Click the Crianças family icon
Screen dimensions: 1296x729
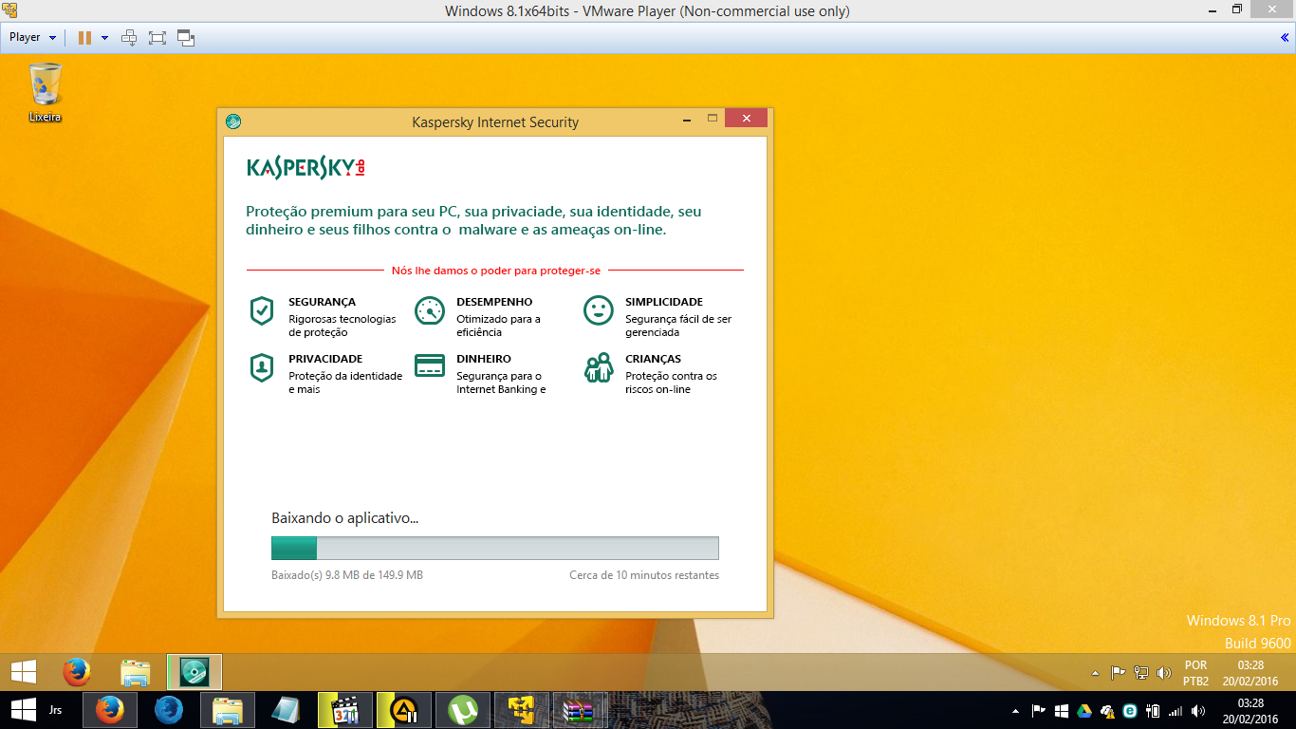point(598,367)
